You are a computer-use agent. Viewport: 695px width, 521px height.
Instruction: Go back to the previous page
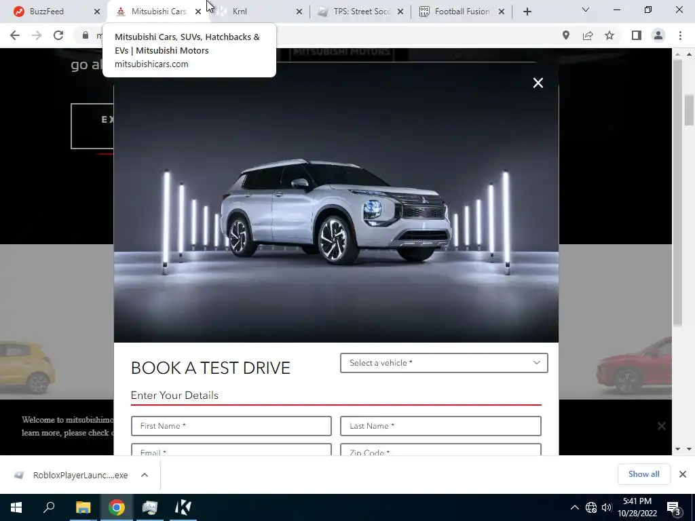(x=15, y=35)
